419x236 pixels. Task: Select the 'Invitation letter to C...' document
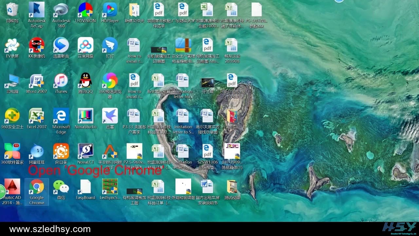click(183, 157)
